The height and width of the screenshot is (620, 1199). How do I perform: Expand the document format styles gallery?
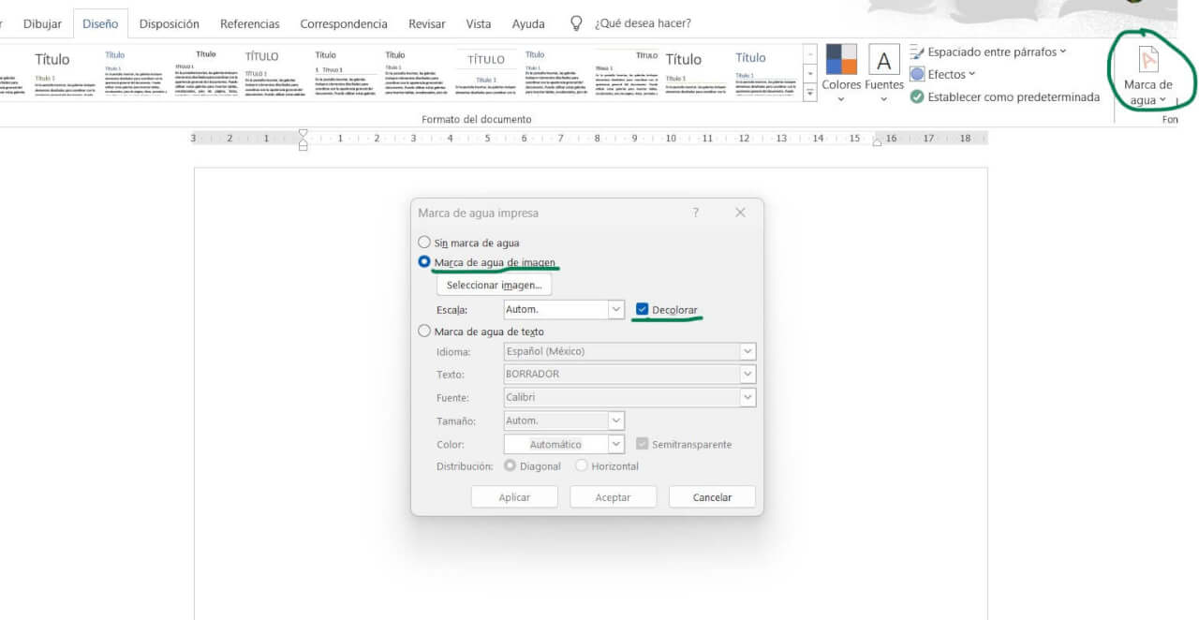point(809,93)
